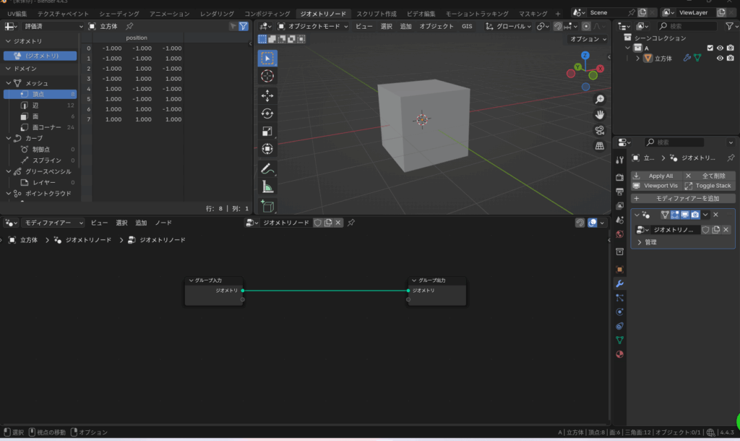Open the オブジェクトモード dropdown
740x441 pixels.
(x=312, y=26)
